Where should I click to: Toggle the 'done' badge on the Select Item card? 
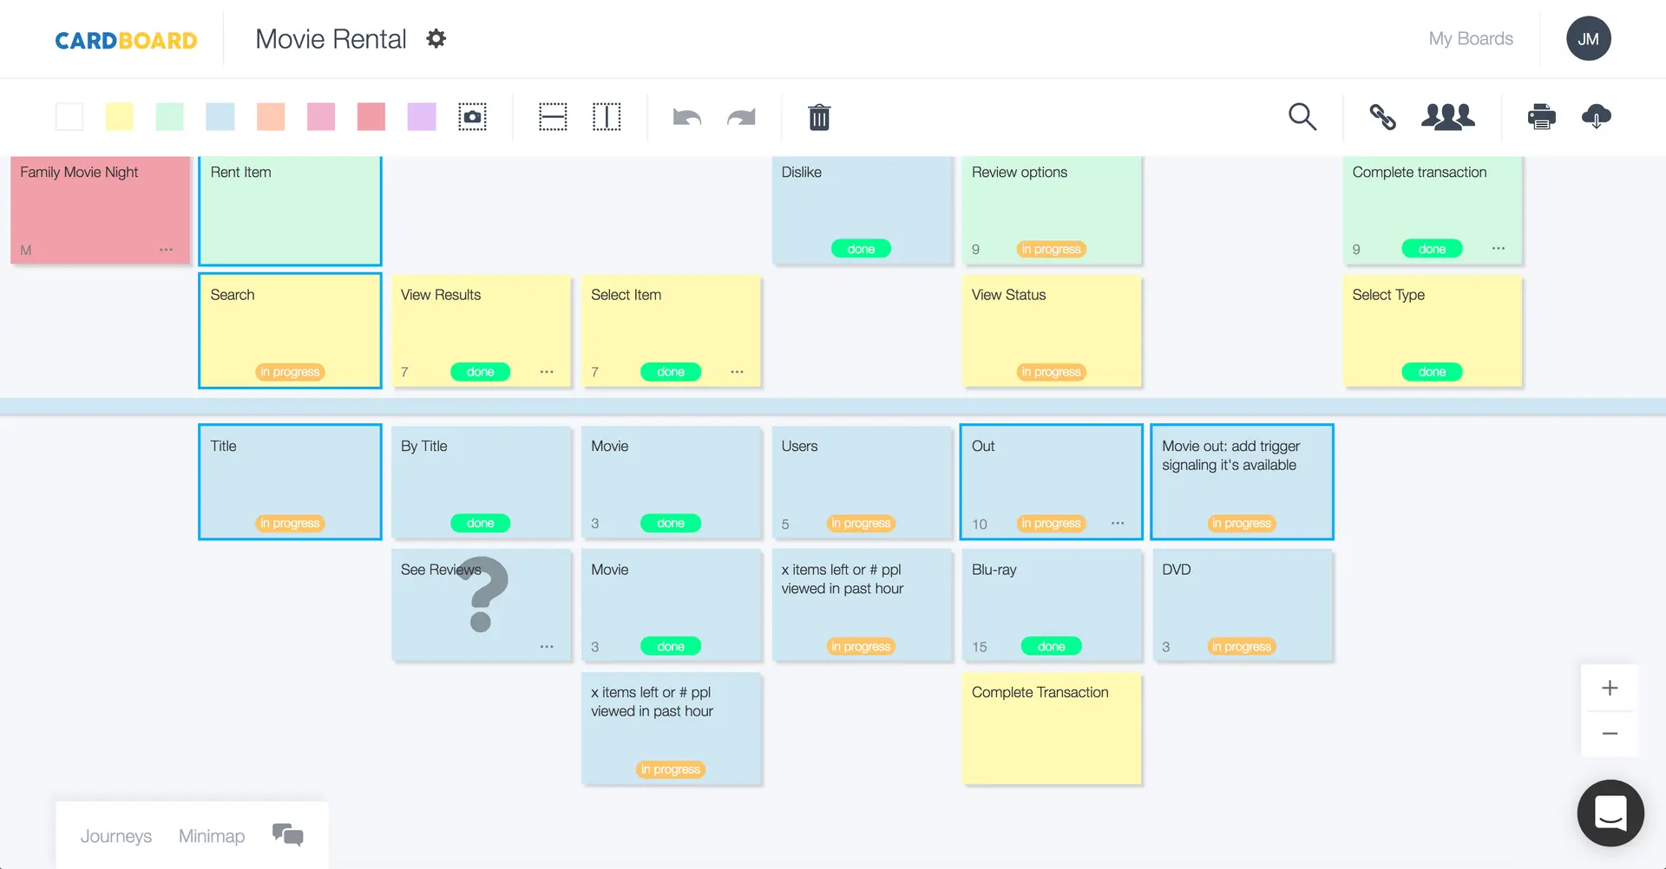click(x=671, y=371)
